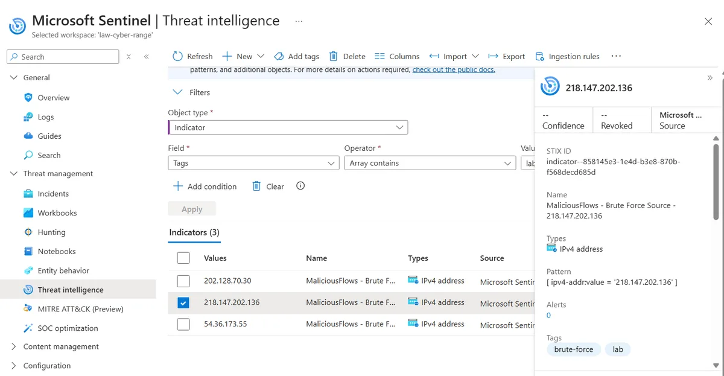The height and width of the screenshot is (376, 724).
Task: Click the info icon beside Clear
Action: (x=300, y=186)
